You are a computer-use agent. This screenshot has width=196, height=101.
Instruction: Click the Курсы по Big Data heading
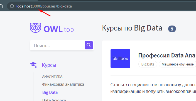[132, 28]
